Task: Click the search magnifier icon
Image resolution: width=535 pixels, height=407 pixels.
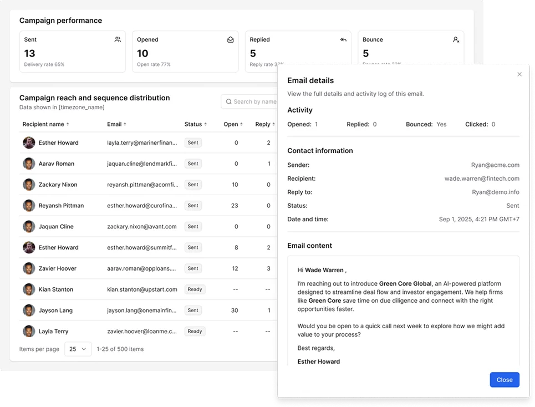Action: [x=228, y=101]
